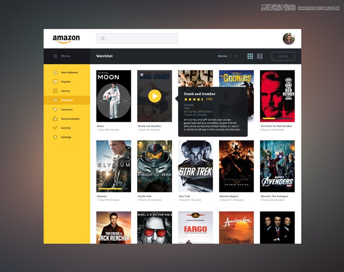This screenshot has height=272, width=344.
Task: Click the Watchlist header title
Action: 104,56
